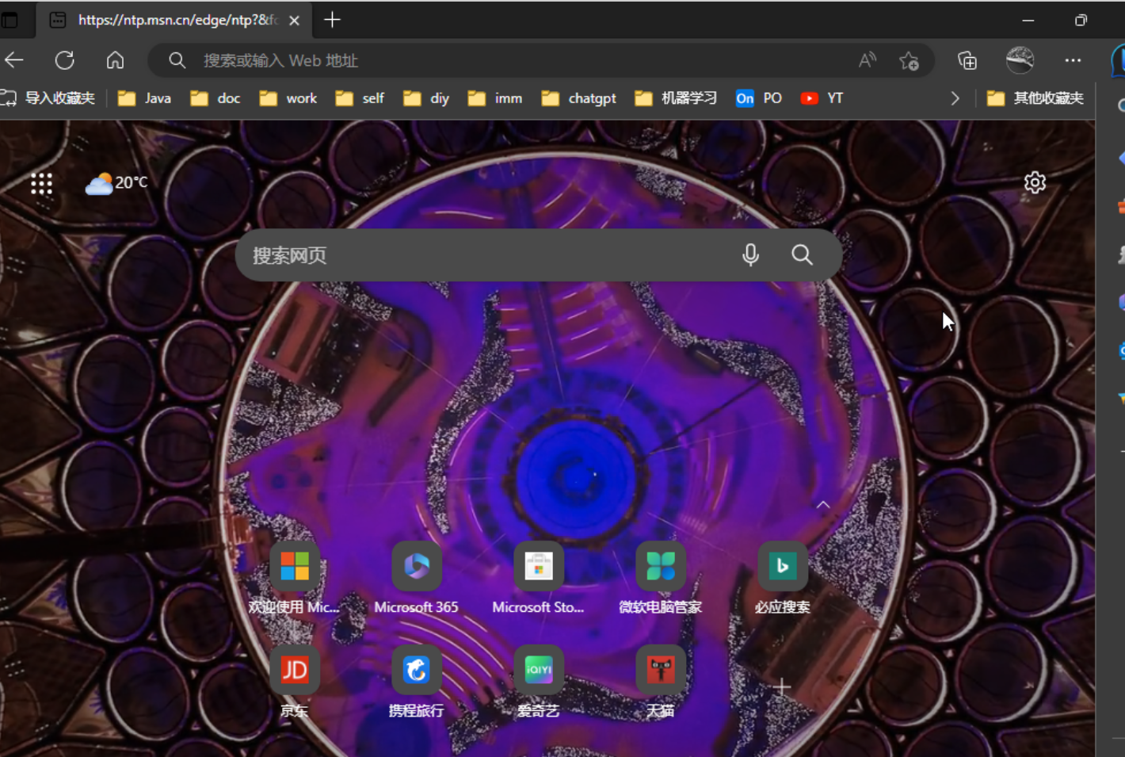Open the Microsoft Store quick link

[x=538, y=579]
